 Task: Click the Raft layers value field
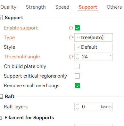[94, 107]
